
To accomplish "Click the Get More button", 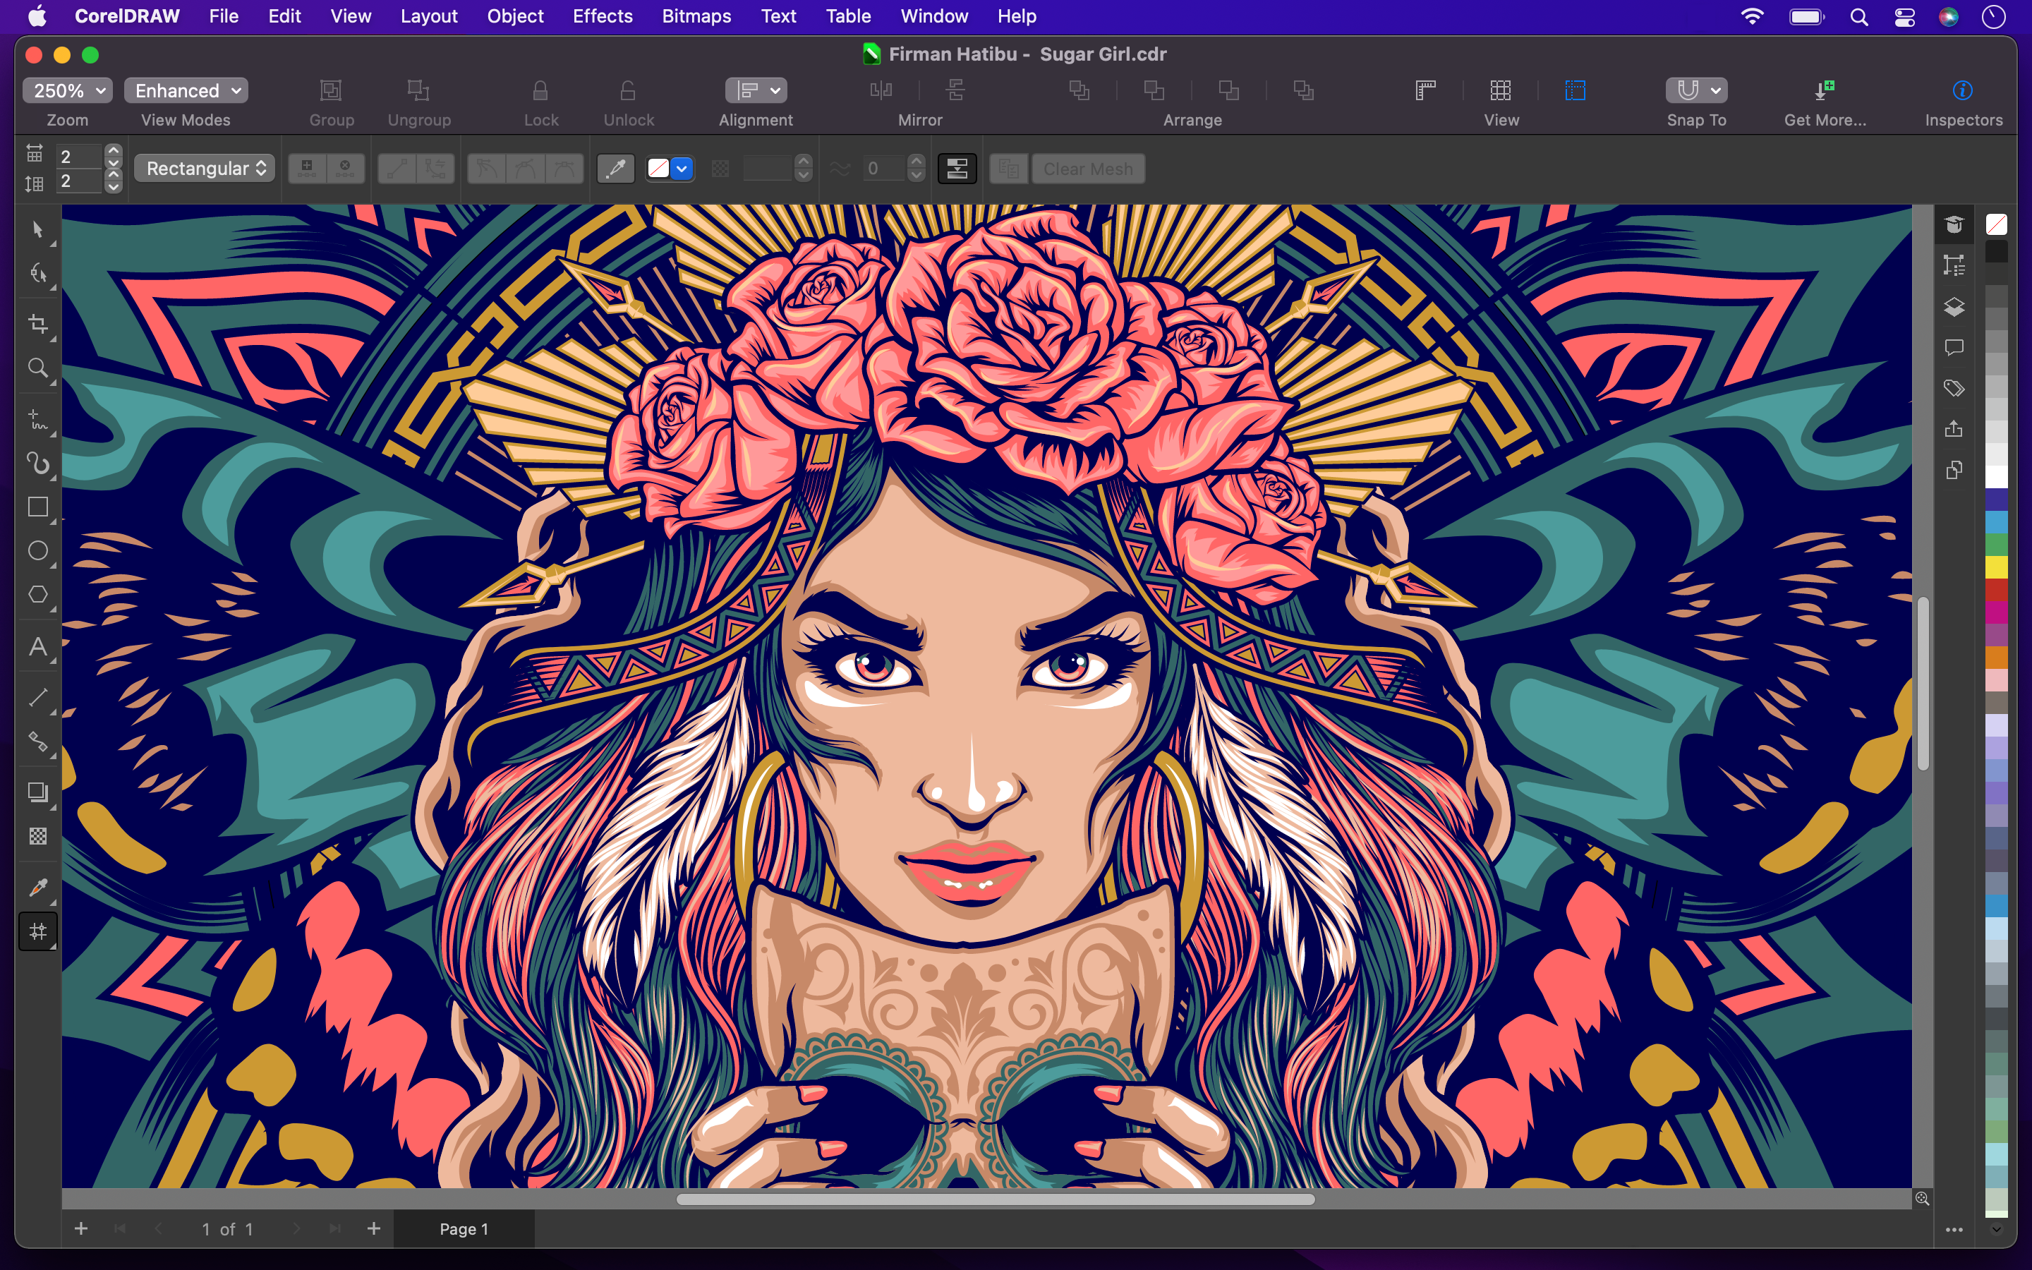I will tap(1825, 101).
